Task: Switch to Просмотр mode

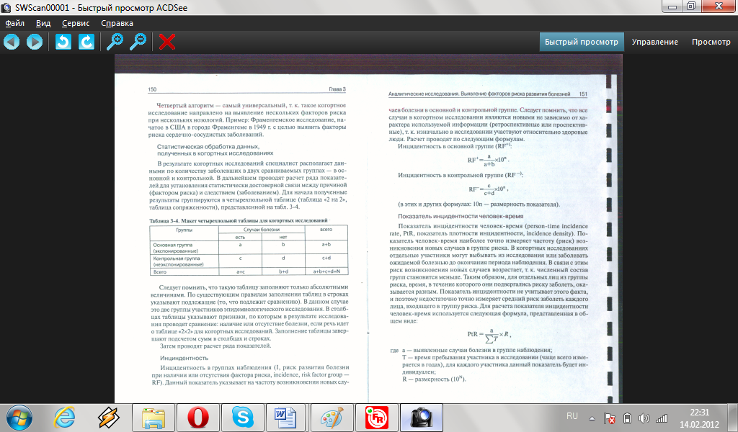Action: coord(711,42)
